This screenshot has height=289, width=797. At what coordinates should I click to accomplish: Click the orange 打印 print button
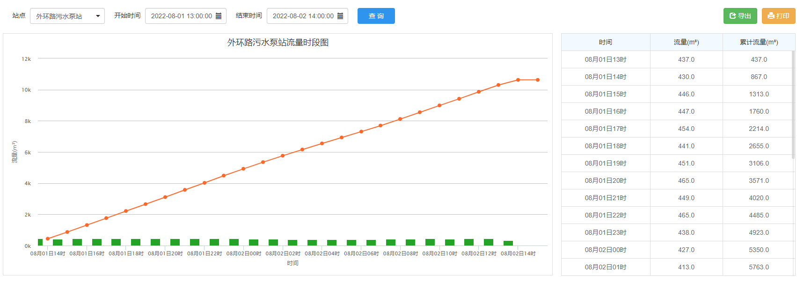(778, 16)
